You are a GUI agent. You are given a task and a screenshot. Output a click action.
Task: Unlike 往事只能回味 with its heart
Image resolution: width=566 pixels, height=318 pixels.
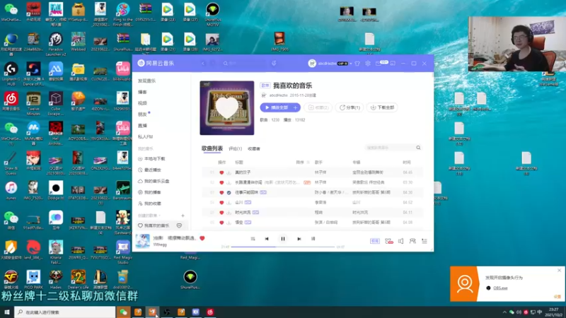(x=221, y=192)
